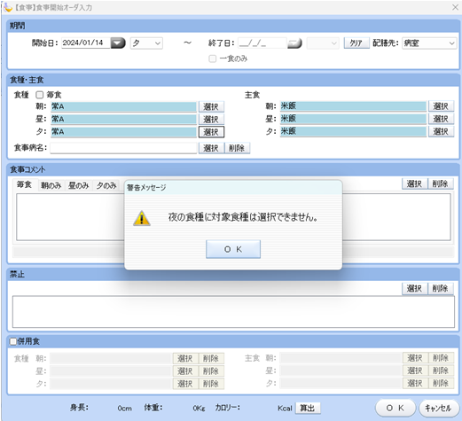This screenshot has height=421, width=462.
Task: Switch to the 朝のみ comment tab
Action: tap(51, 185)
